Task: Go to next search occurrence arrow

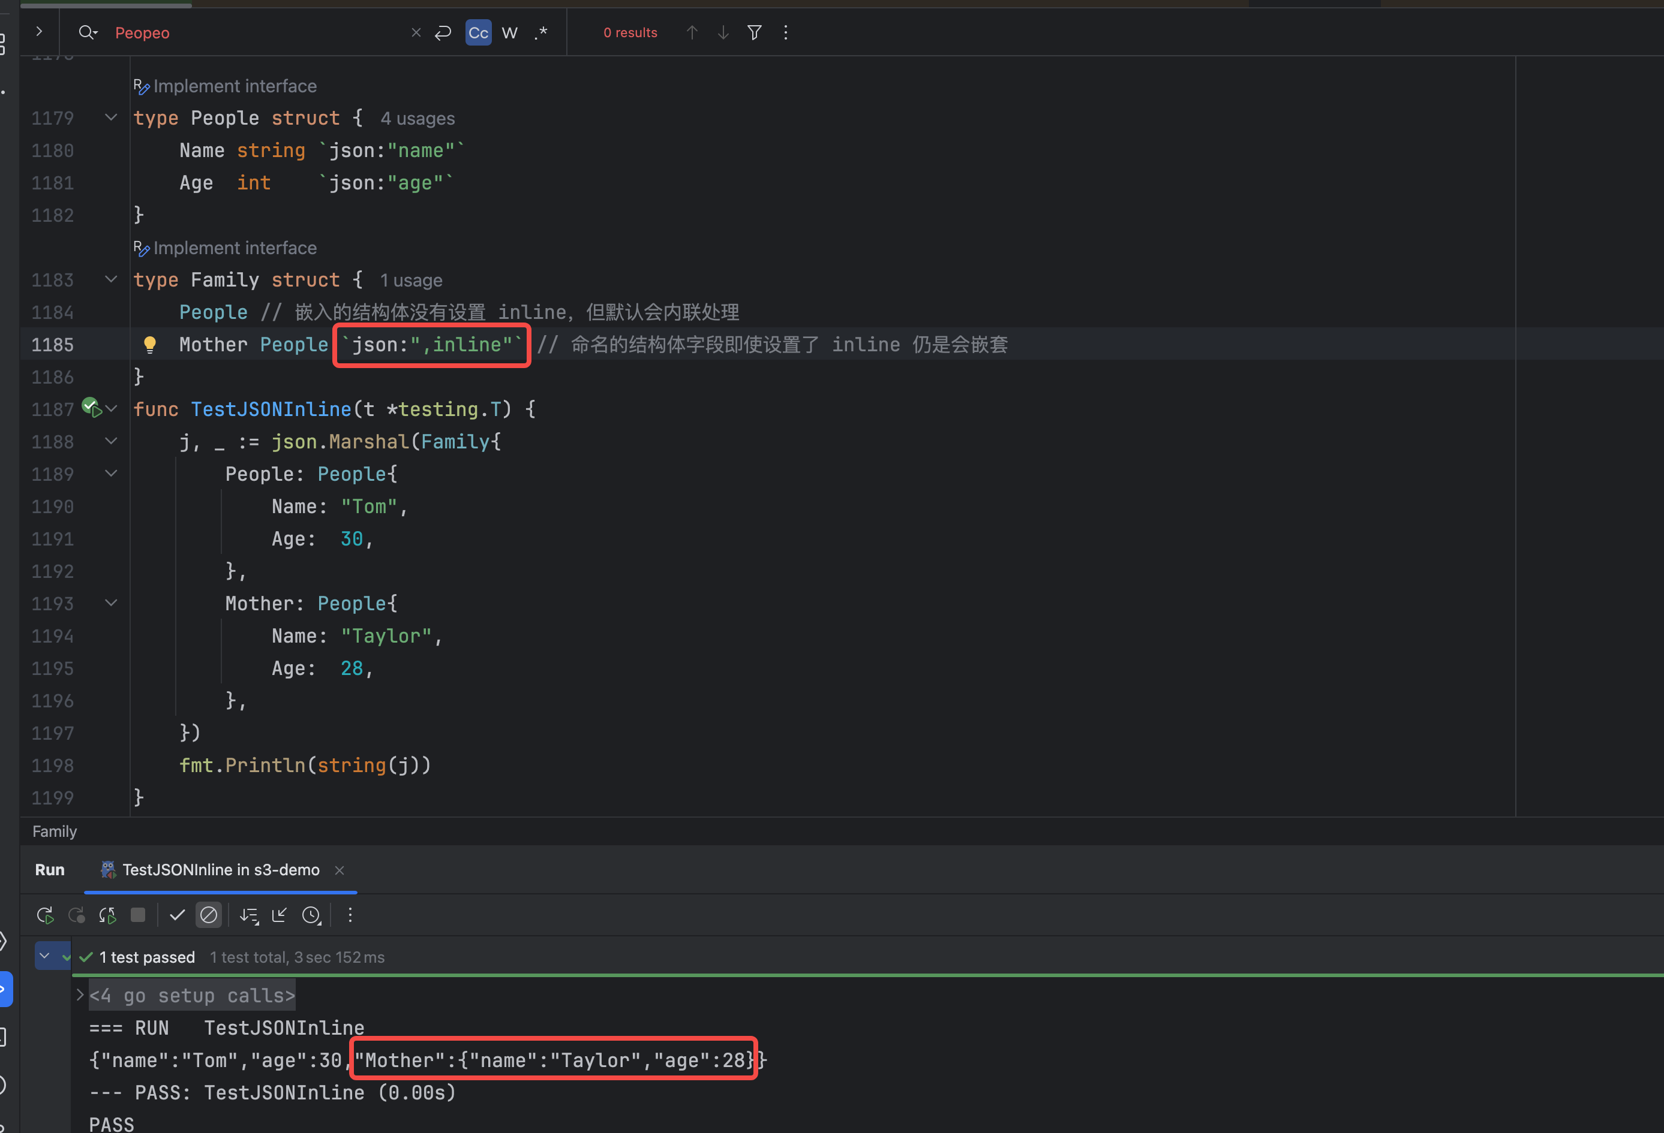Action: click(723, 32)
